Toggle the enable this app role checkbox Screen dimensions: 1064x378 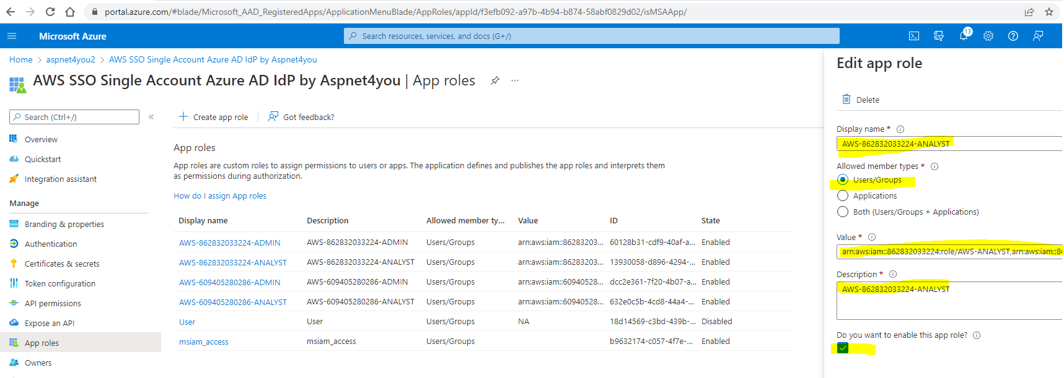pos(843,348)
